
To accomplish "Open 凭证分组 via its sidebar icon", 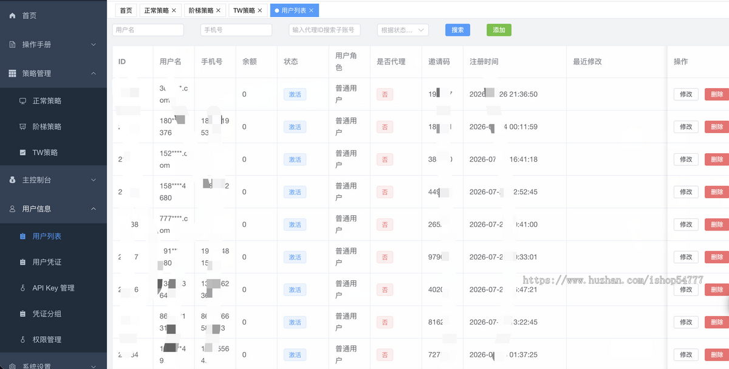I will pos(23,314).
